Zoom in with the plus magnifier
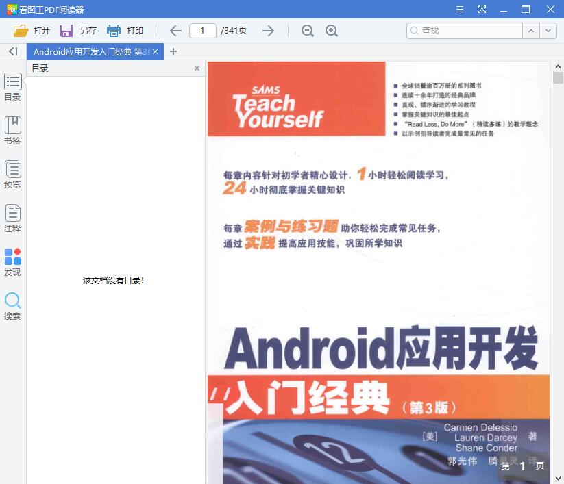 pos(331,31)
